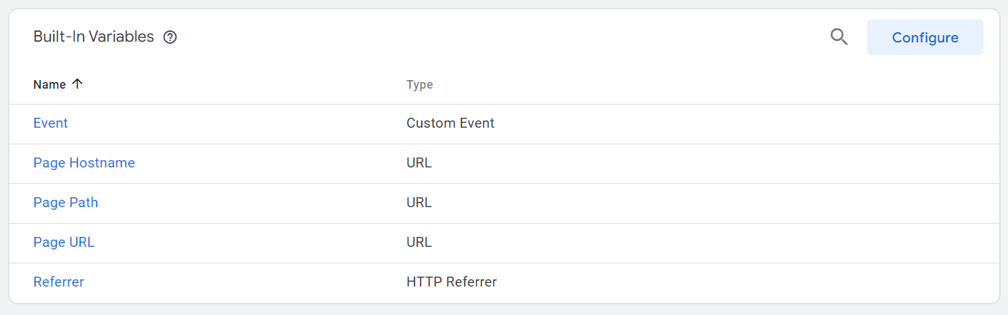Image resolution: width=1008 pixels, height=315 pixels.
Task: Open the Built-In Variables help icon
Action: click(x=170, y=37)
